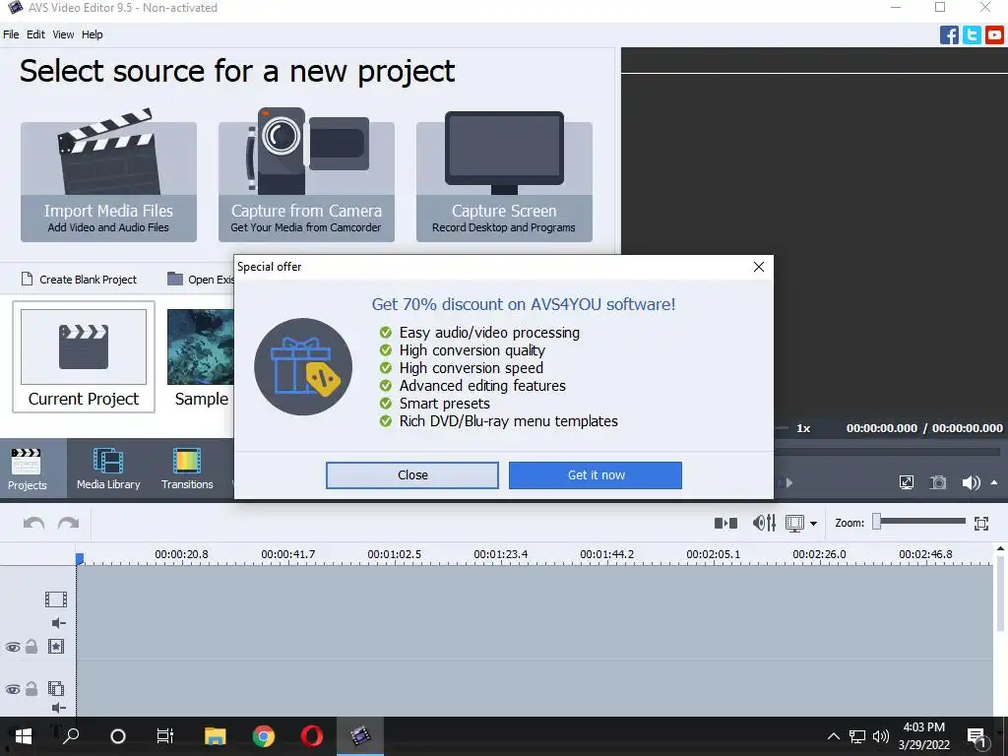Open the Transitions section
Screen dimensions: 1008x756
(187, 469)
